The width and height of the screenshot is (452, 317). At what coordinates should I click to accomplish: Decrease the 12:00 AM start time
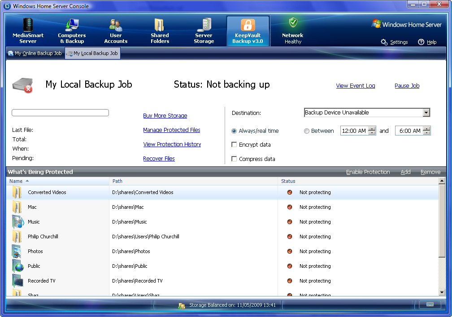[x=372, y=133]
